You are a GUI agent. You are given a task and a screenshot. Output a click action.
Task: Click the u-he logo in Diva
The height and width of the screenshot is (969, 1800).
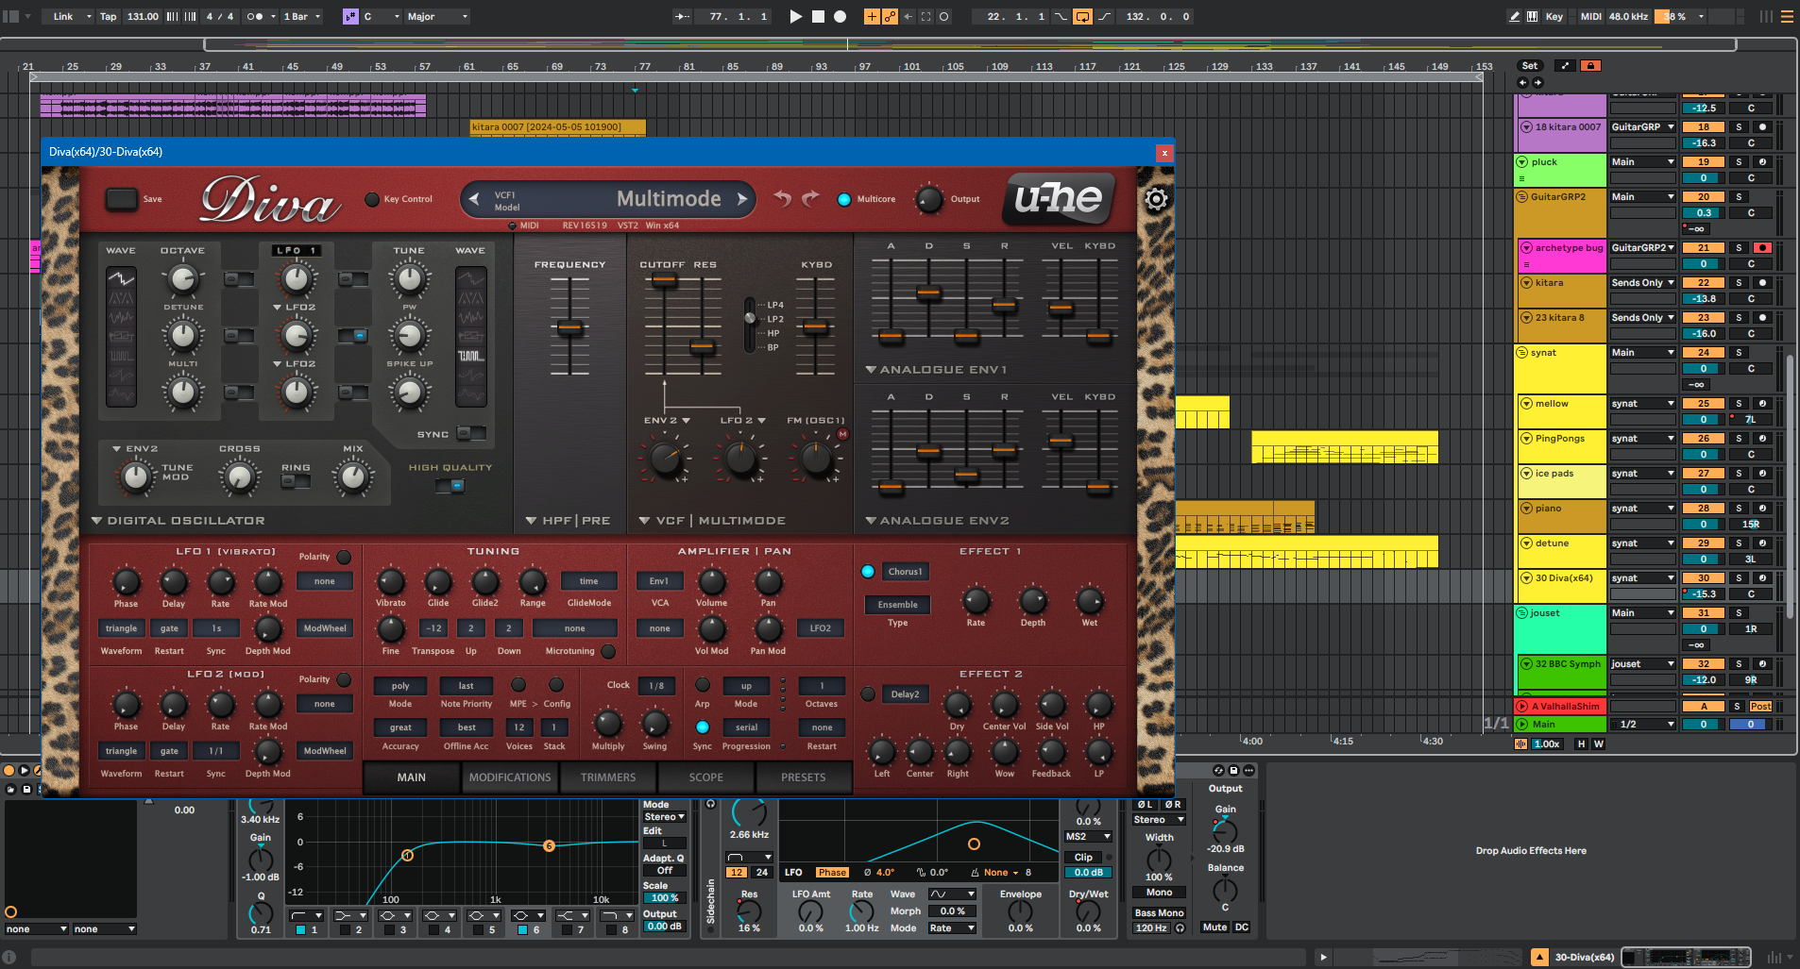pos(1058,198)
